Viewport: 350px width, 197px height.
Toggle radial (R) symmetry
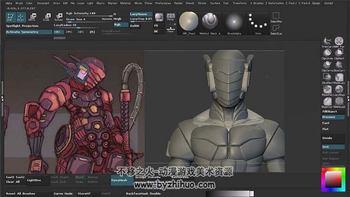click(92, 32)
